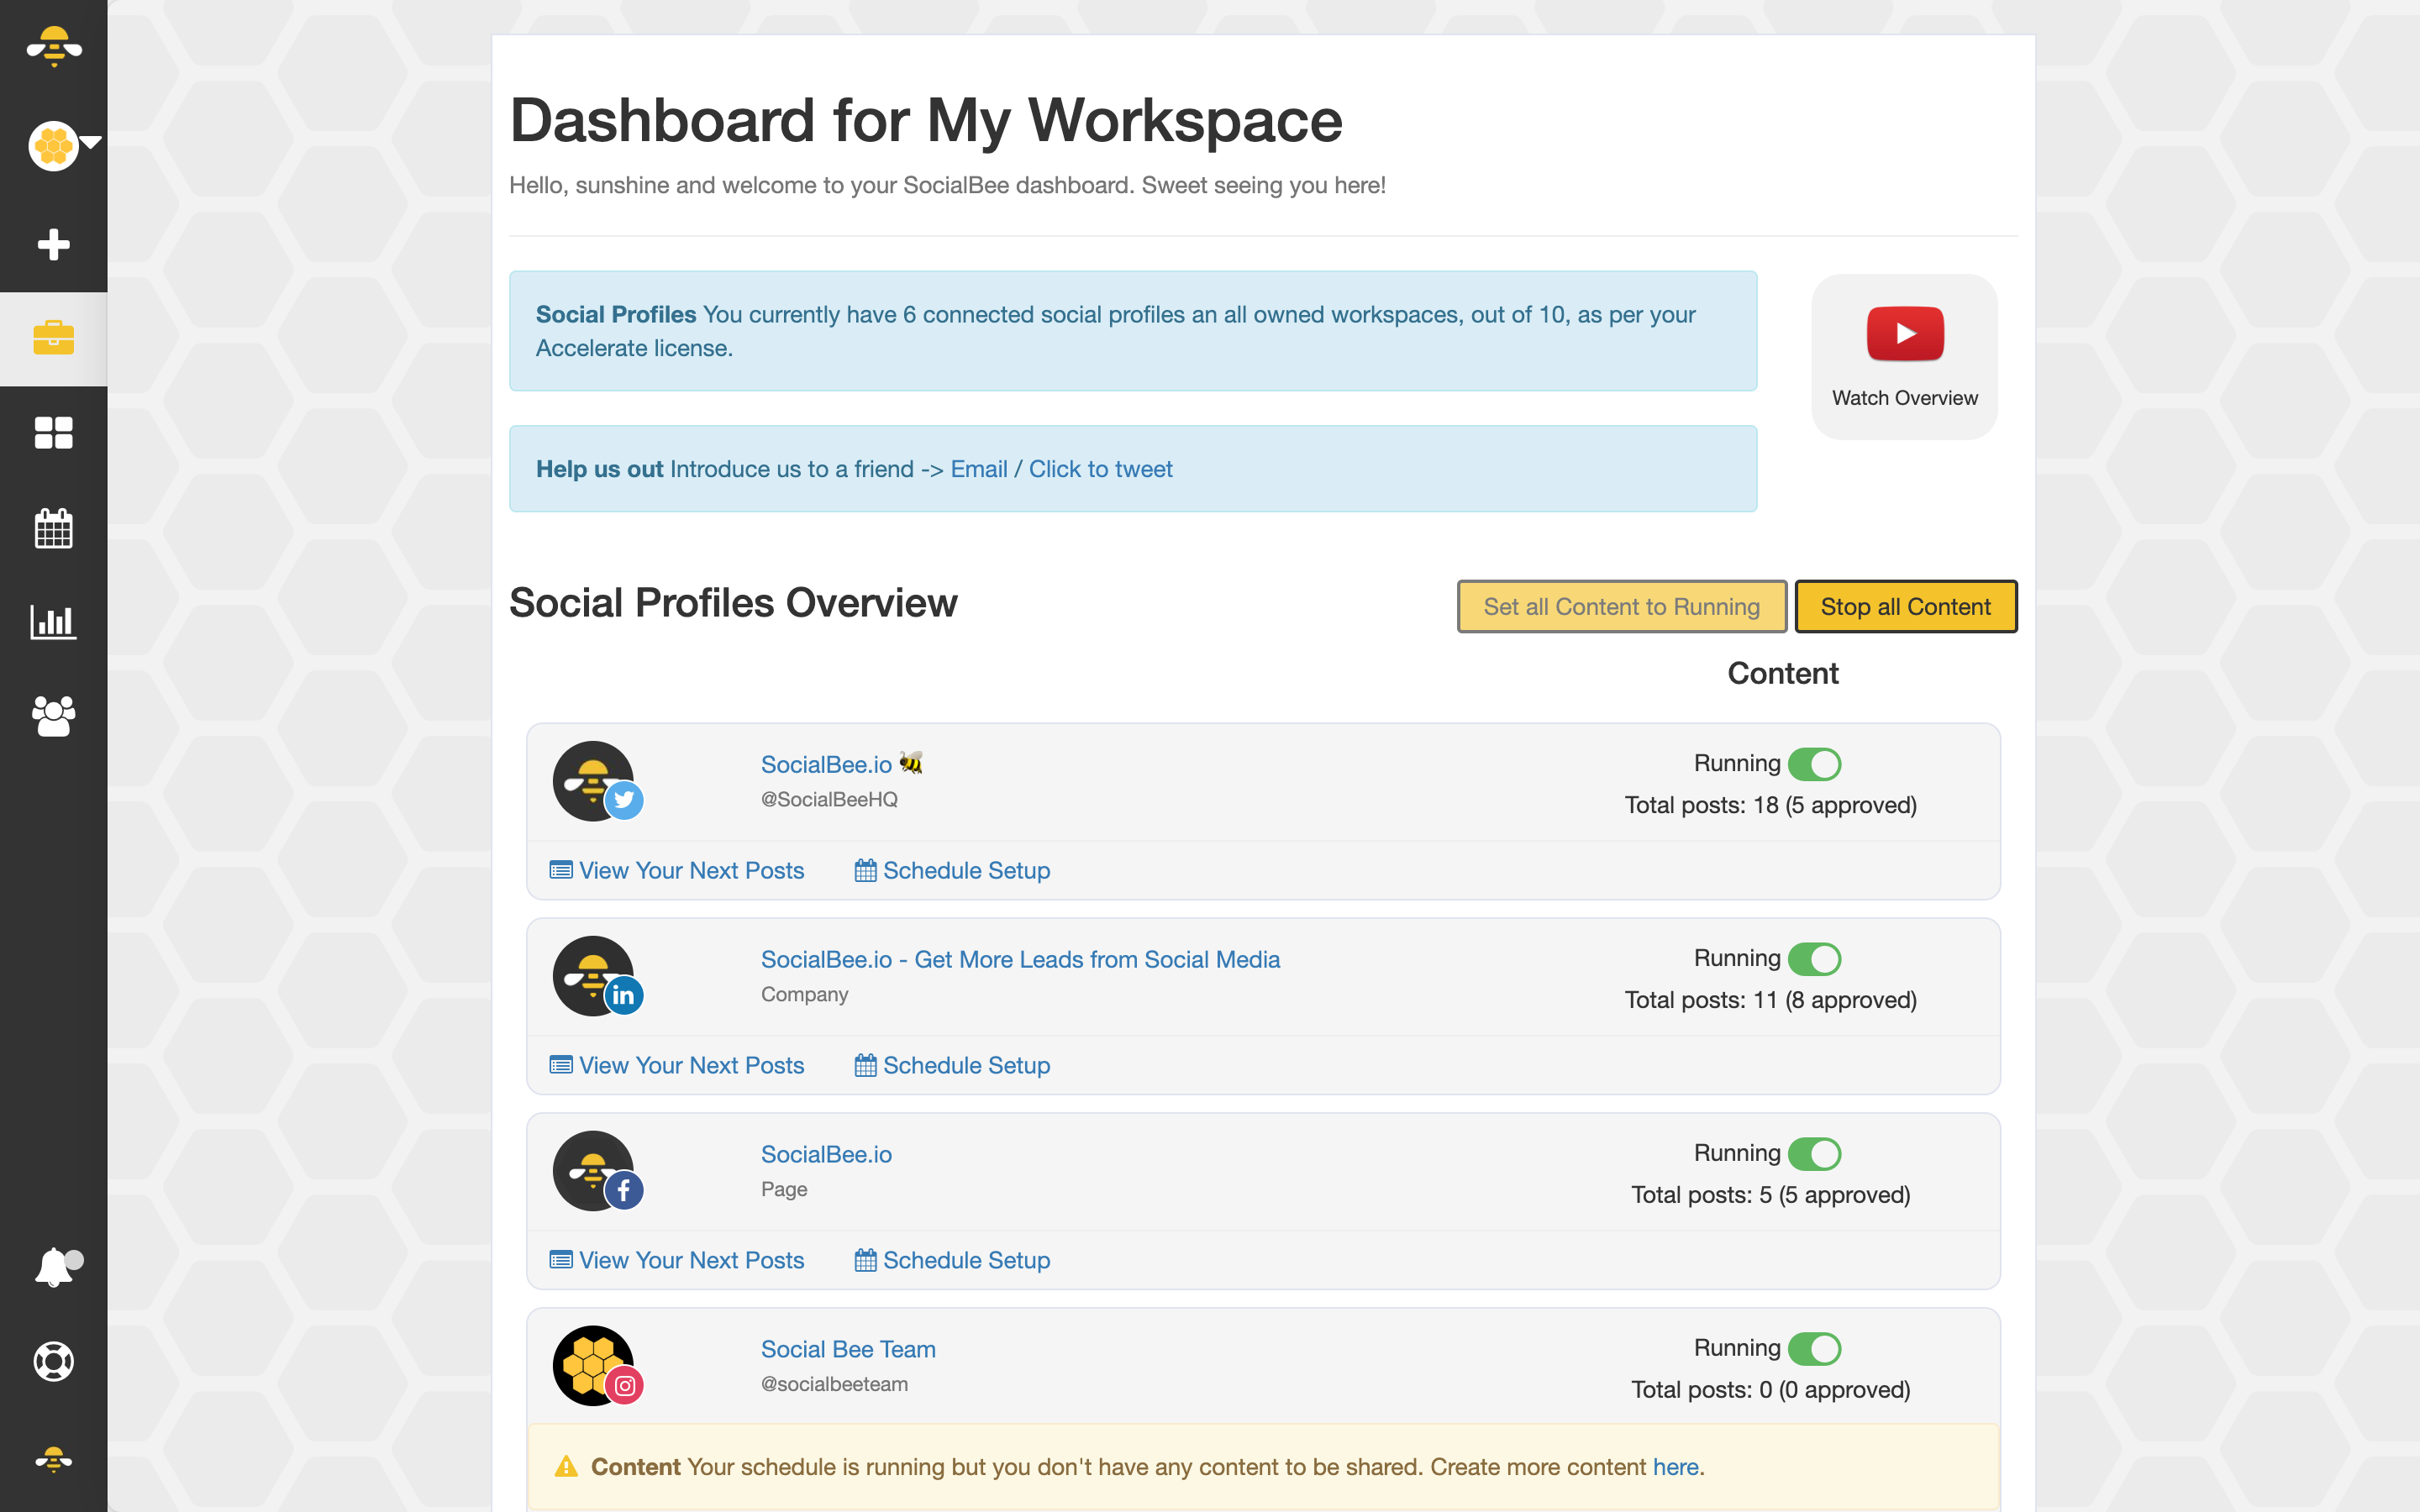The height and width of the screenshot is (1512, 2420).
Task: Toggle Running switch for @SocialBeeHQ Twitter profile
Action: tap(1814, 764)
